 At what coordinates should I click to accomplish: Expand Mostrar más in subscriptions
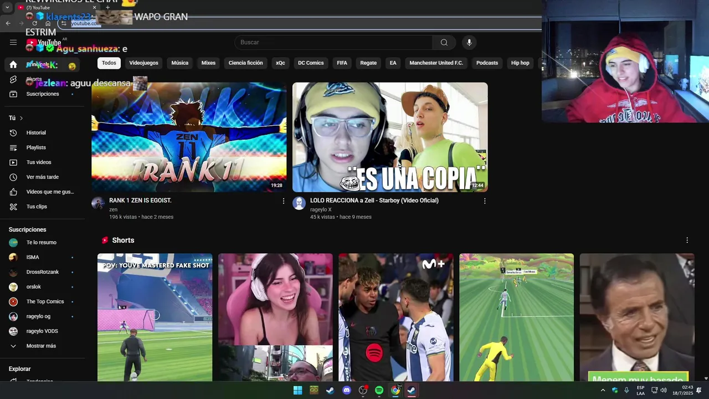pyautogui.click(x=42, y=346)
